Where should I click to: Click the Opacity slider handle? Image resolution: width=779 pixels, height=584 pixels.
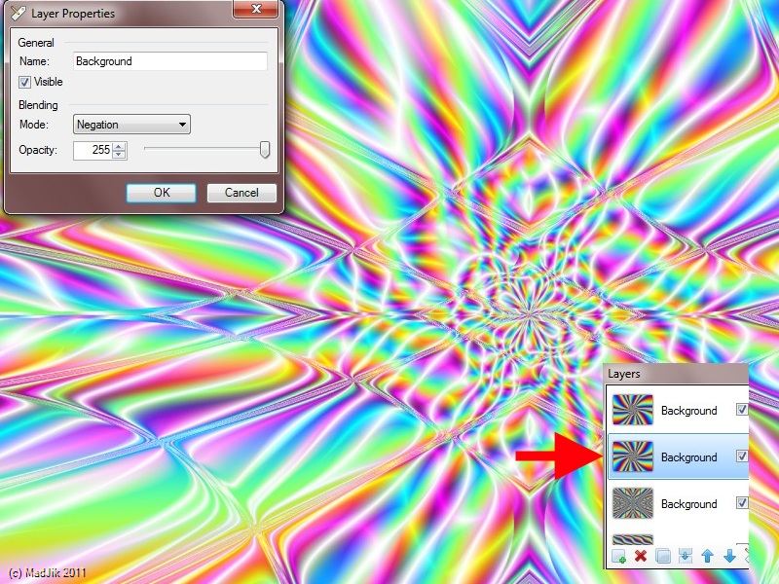pos(265,149)
